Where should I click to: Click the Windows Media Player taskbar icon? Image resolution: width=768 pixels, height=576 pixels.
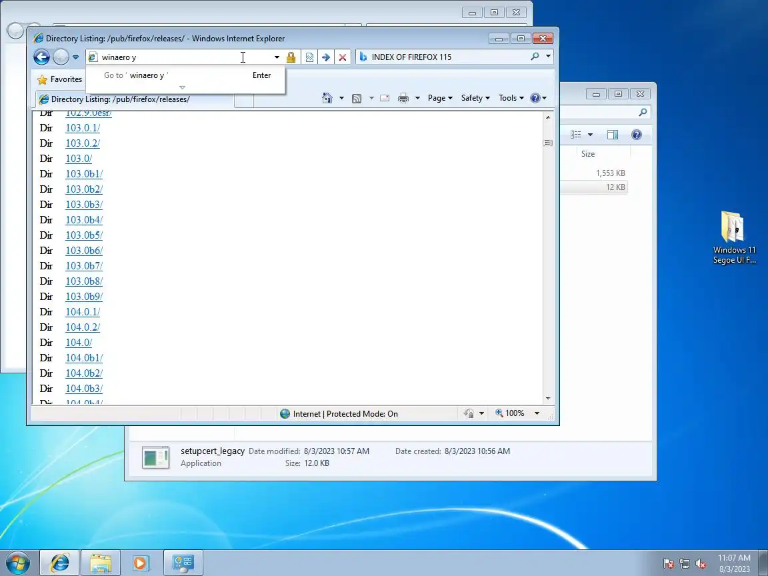click(x=141, y=563)
